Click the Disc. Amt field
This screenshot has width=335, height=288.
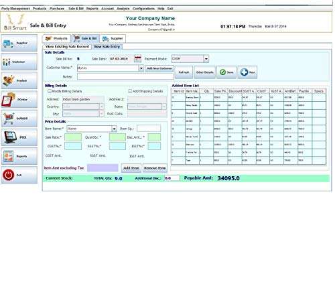click(x=154, y=137)
